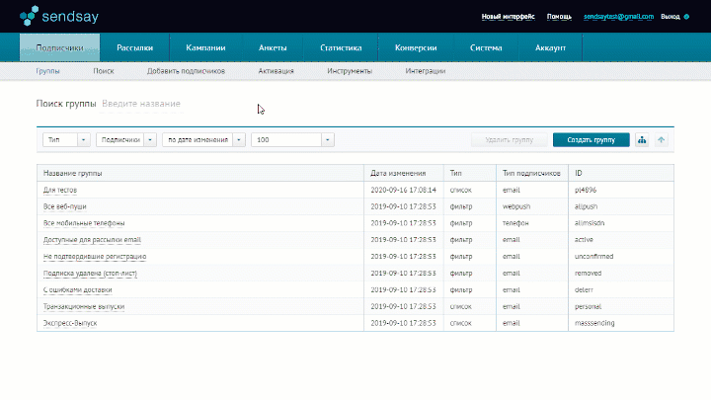Open the Интеграции submenu item
This screenshot has width=711, height=400.
click(425, 71)
